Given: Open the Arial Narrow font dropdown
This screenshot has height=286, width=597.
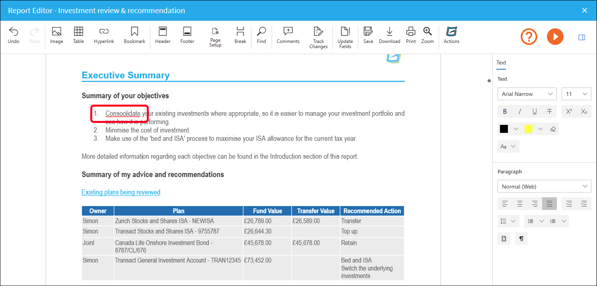Looking at the screenshot, I should 527,94.
